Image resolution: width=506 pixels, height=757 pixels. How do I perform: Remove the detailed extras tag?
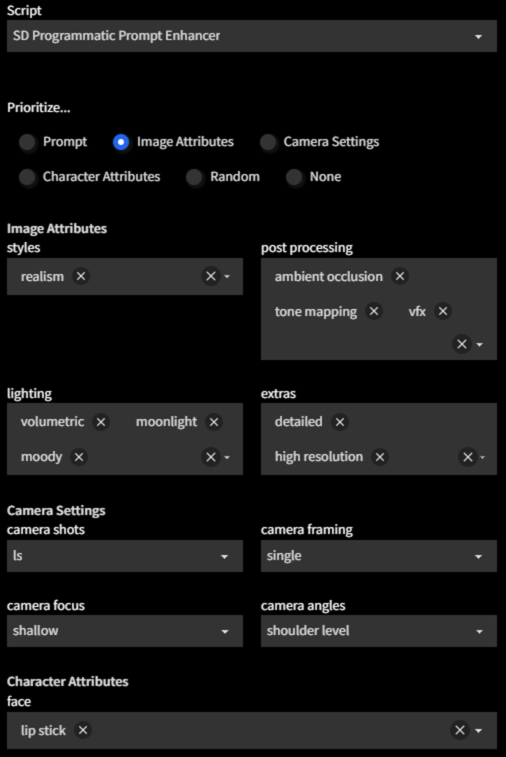pyautogui.click(x=339, y=422)
